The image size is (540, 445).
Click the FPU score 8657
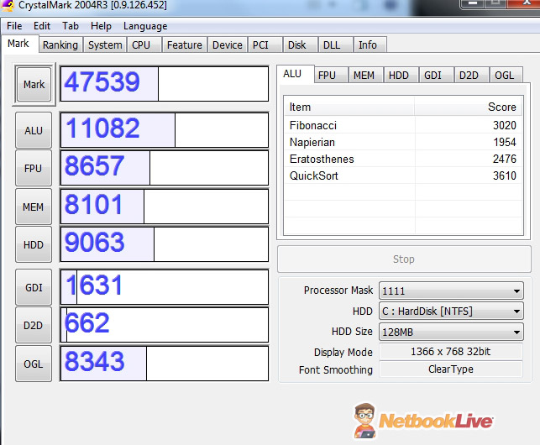94,165
